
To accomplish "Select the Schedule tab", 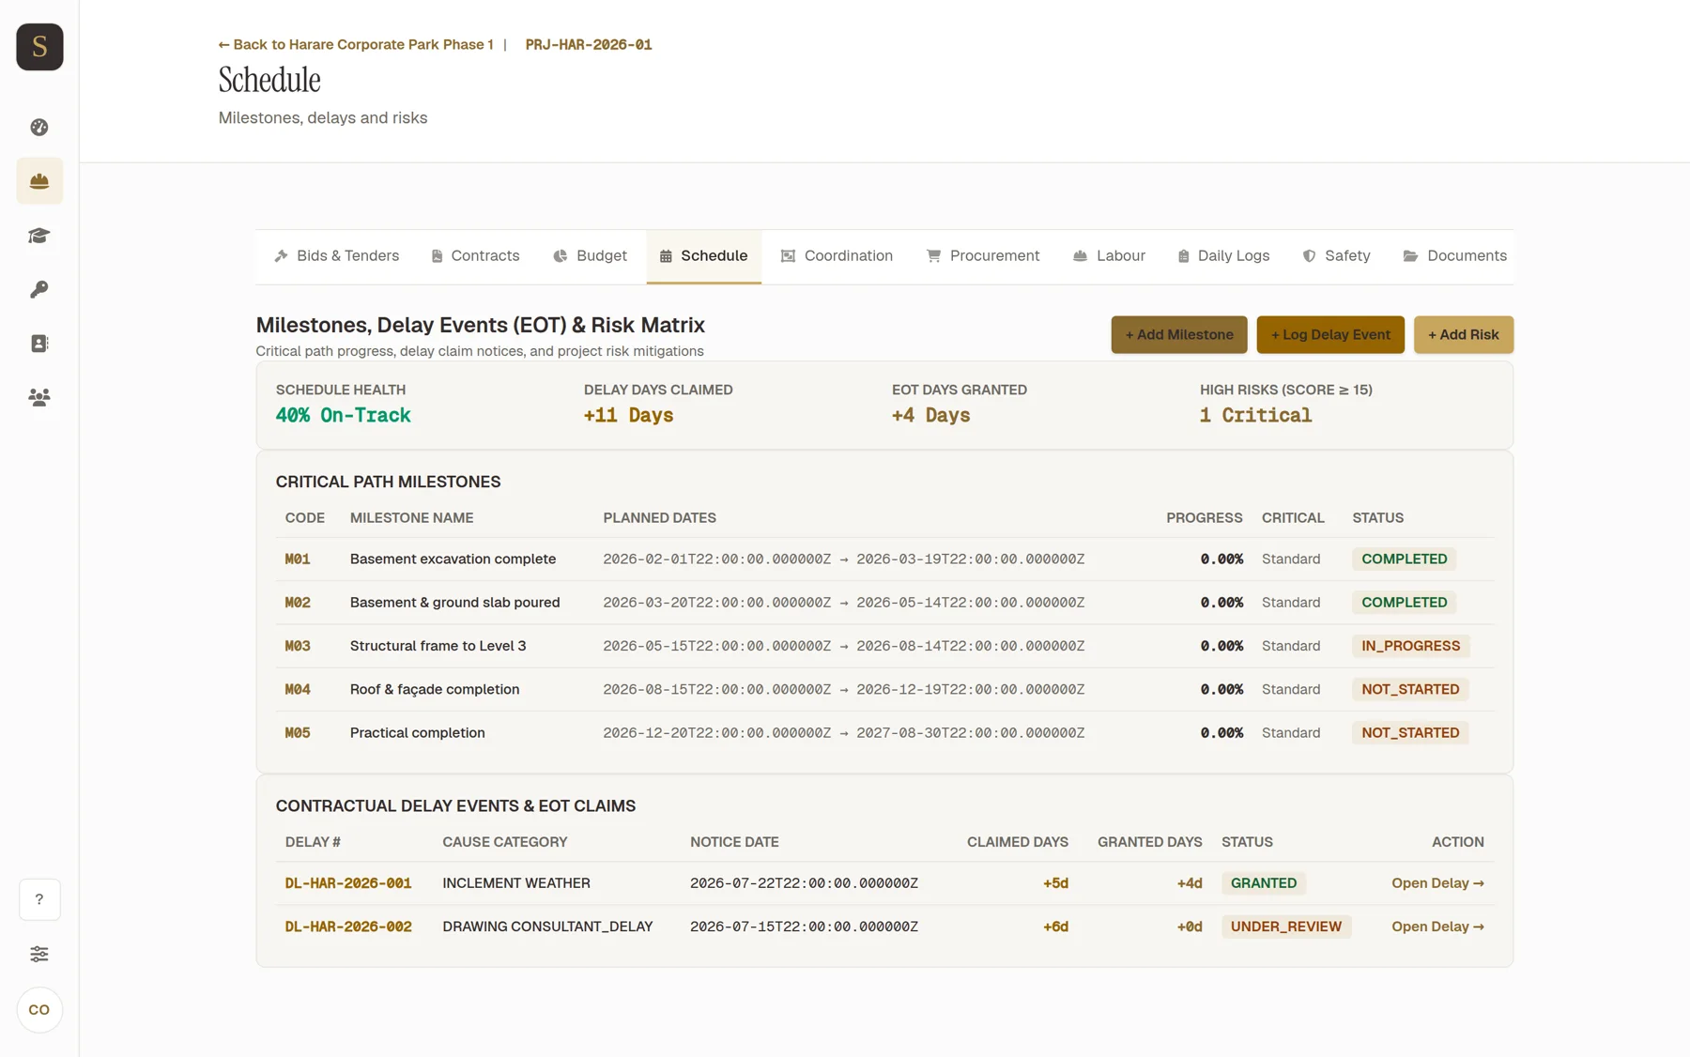I will [x=704, y=256].
